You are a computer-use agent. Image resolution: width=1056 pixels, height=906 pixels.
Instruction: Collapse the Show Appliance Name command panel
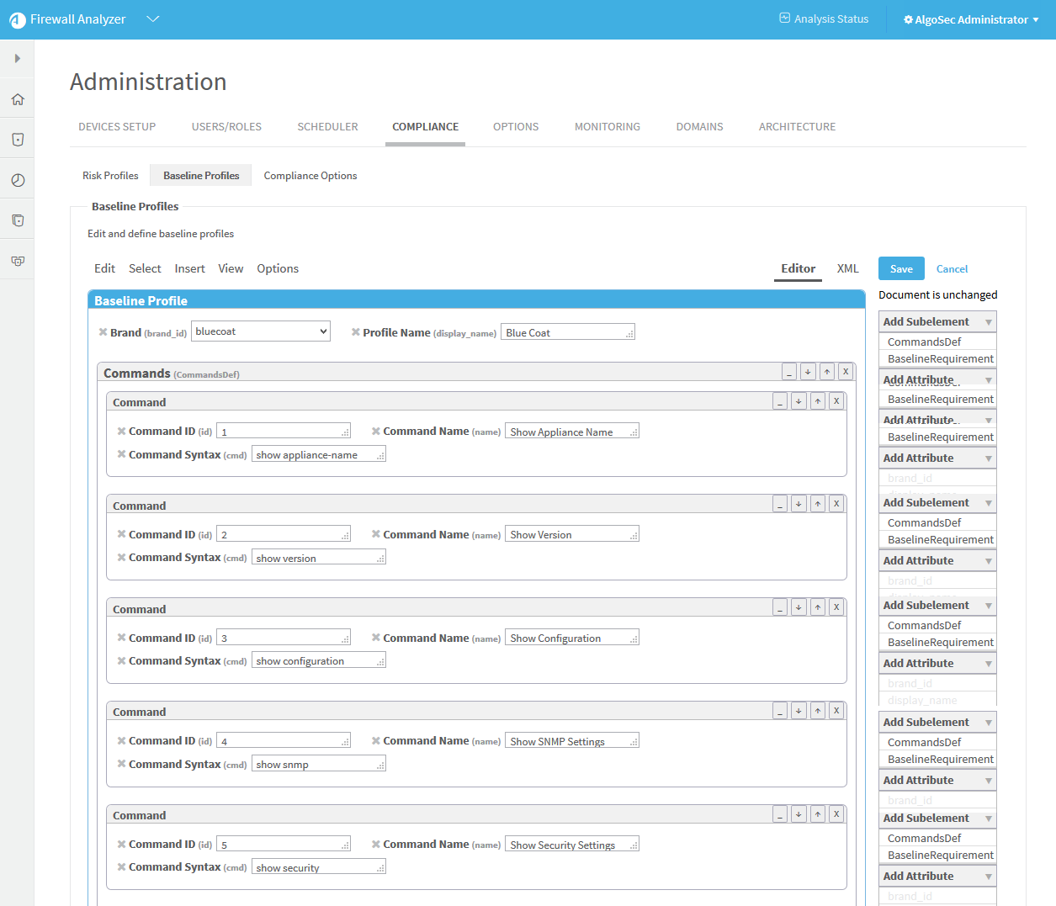[x=780, y=401]
